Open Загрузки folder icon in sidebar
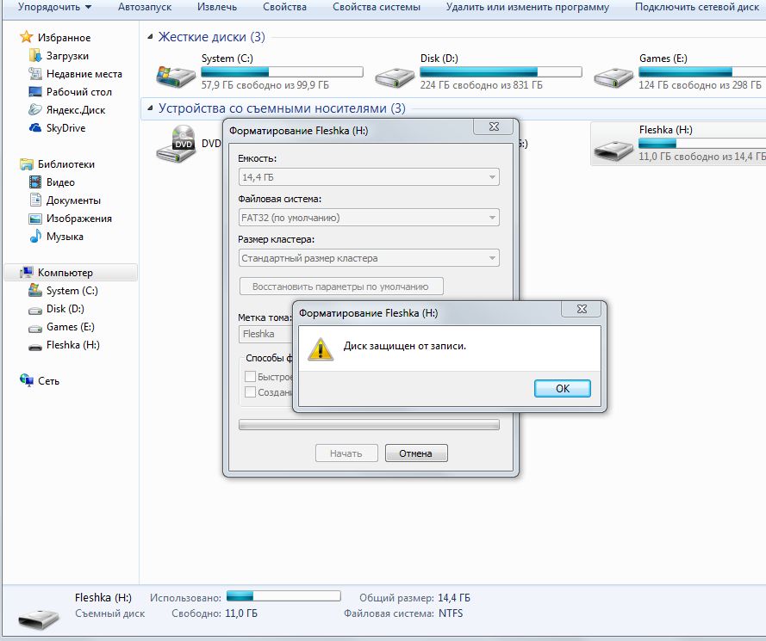Image resolution: width=766 pixels, height=641 pixels. coord(35,56)
